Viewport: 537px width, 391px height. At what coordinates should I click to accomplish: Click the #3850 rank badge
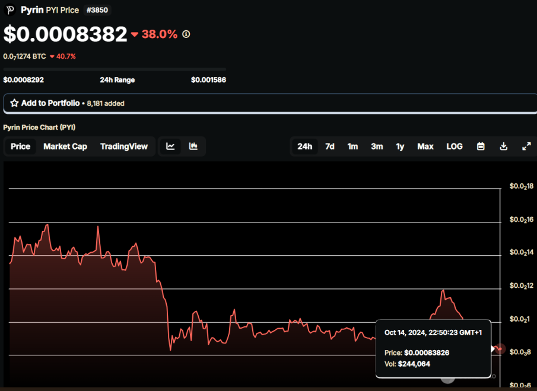pyautogui.click(x=97, y=10)
